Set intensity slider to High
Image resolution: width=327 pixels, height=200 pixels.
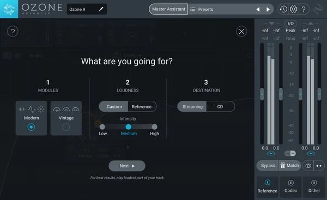[x=155, y=127]
